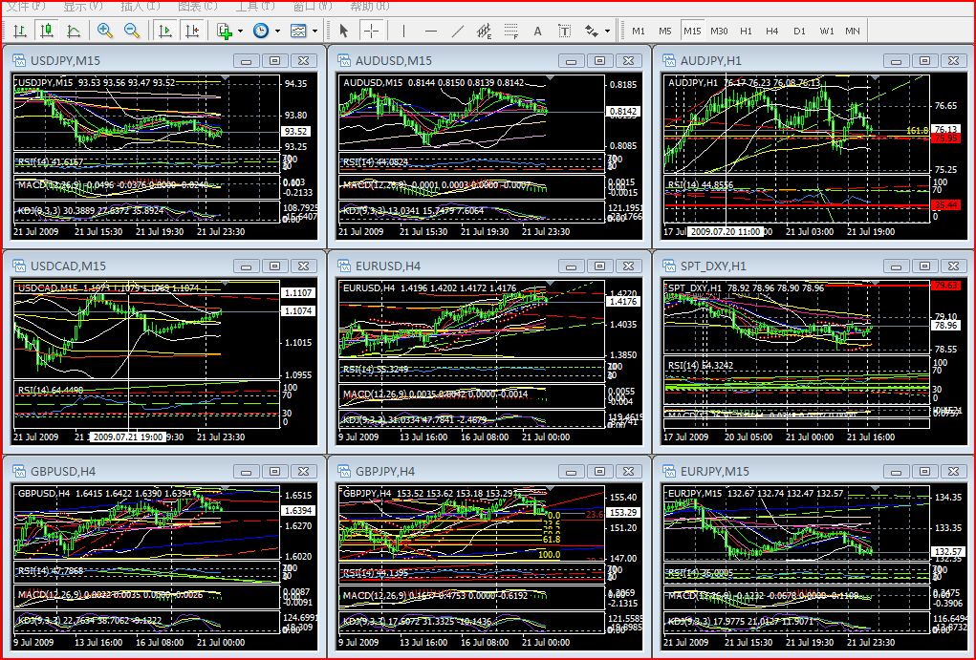The width and height of the screenshot is (976, 660).
Task: Click the 0.8142 price label in AUDUSD
Action: [623, 112]
